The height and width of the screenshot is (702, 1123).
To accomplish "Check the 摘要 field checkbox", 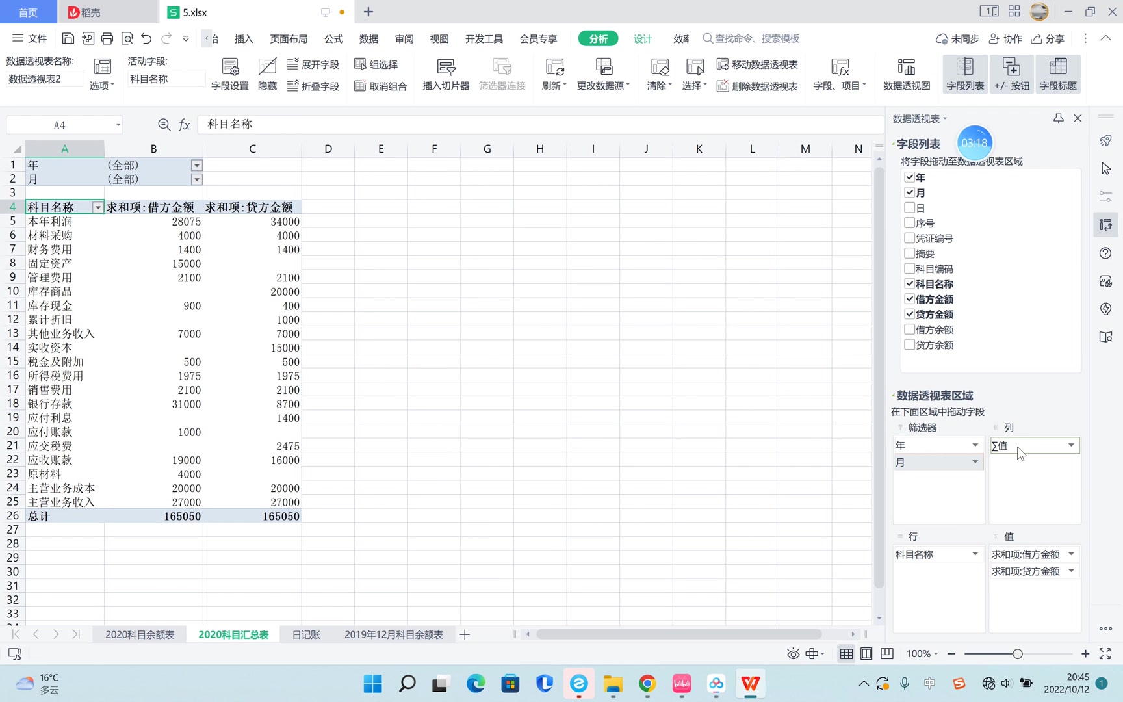I will point(910,253).
